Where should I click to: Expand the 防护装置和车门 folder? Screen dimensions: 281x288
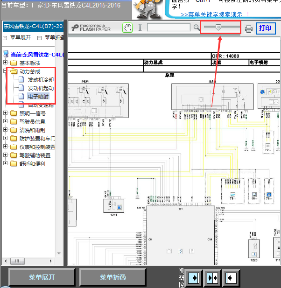5,138
